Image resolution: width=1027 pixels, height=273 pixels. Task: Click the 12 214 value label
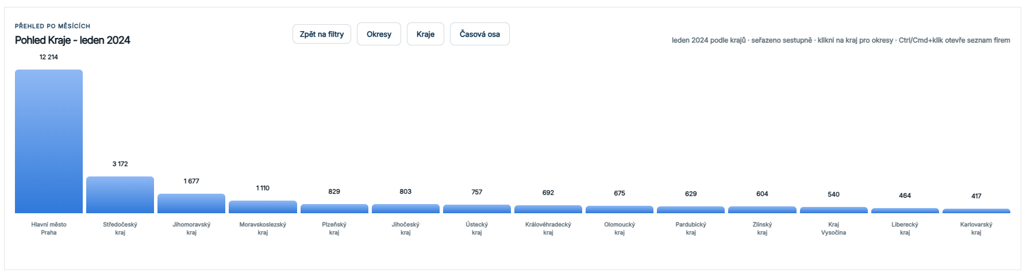[49, 57]
